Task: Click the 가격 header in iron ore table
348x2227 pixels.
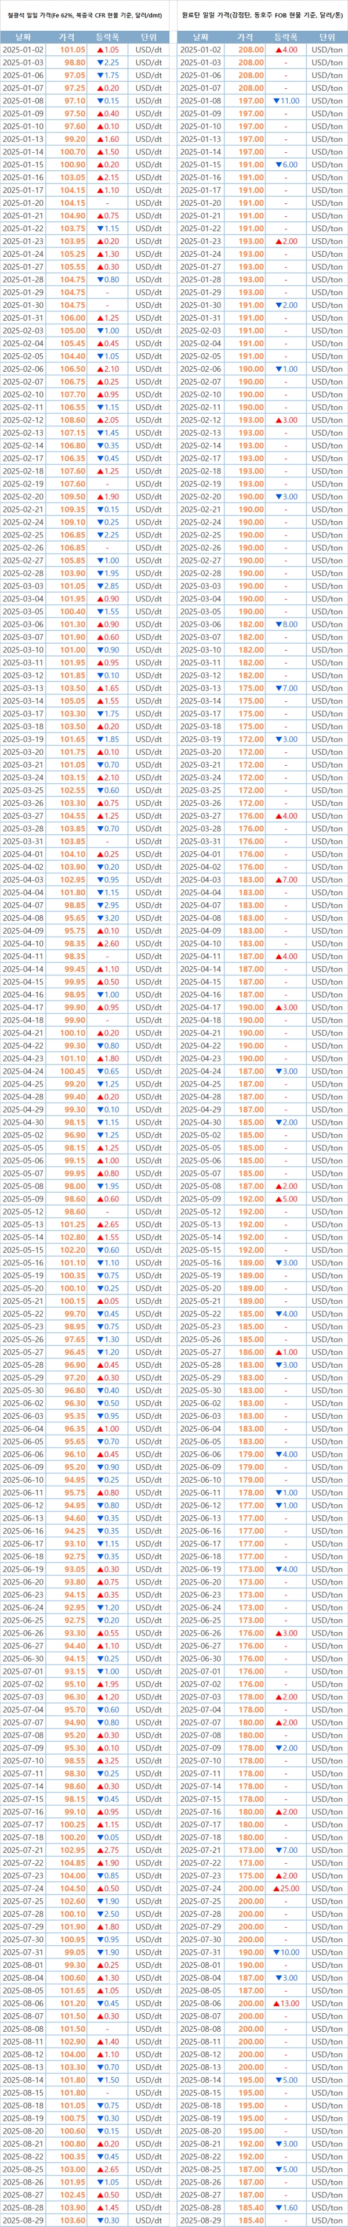Action: tap(67, 37)
